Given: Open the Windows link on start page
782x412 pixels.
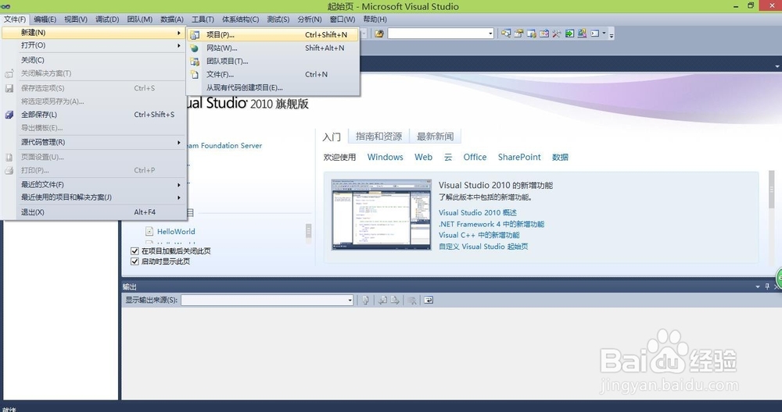Looking at the screenshot, I should [x=385, y=158].
